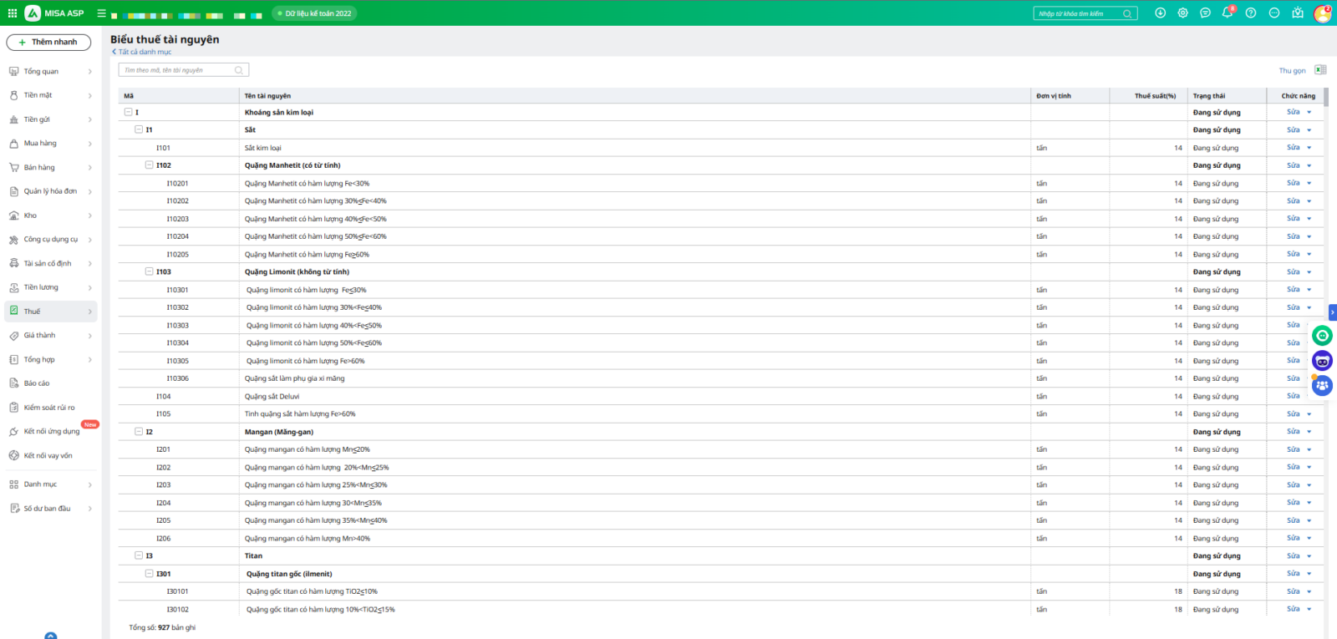Image resolution: width=1337 pixels, height=639 pixels.
Task: Click Sửa for Quặng sắt Deluvi row
Action: (1293, 396)
